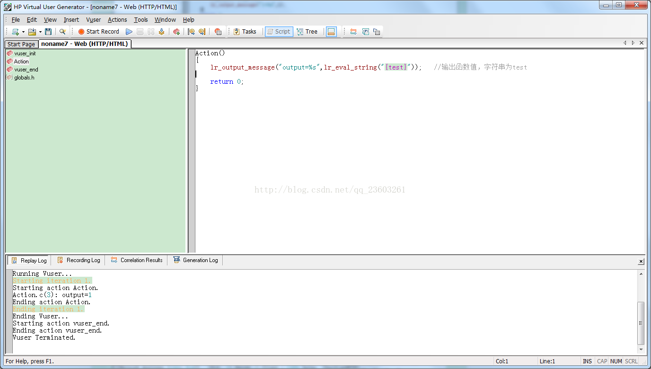The image size is (651, 369).
Task: Click the 'Action.c(3): output=1' log line
Action: [x=52, y=295]
